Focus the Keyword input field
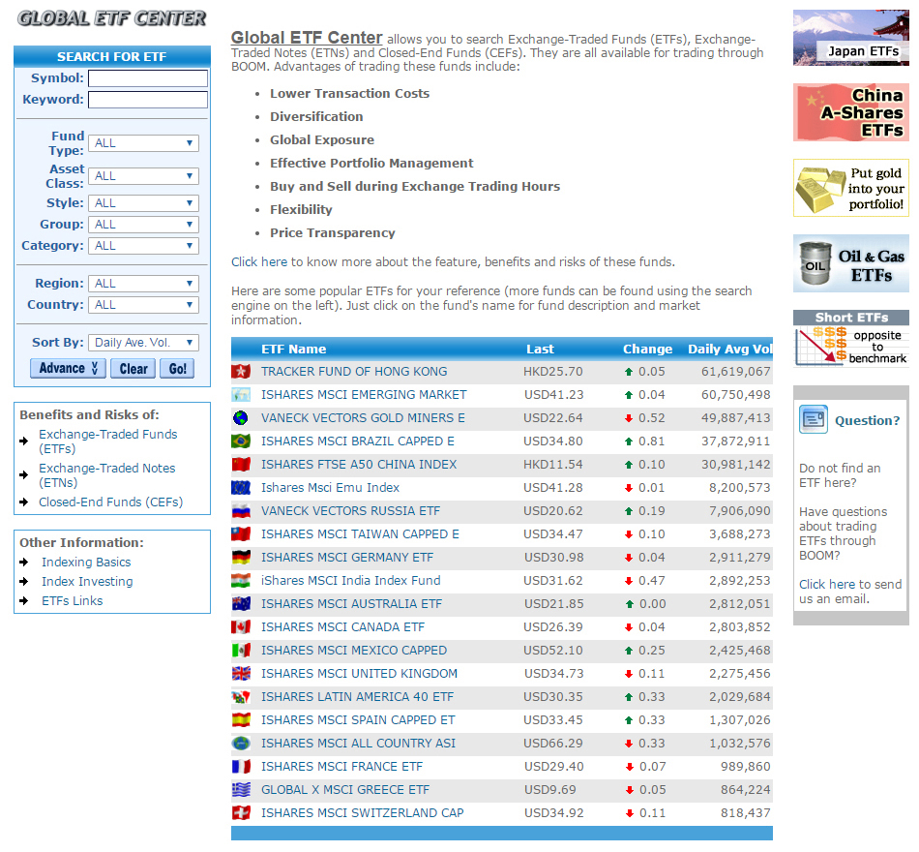Screen dimensions: 919x852 tap(148, 100)
